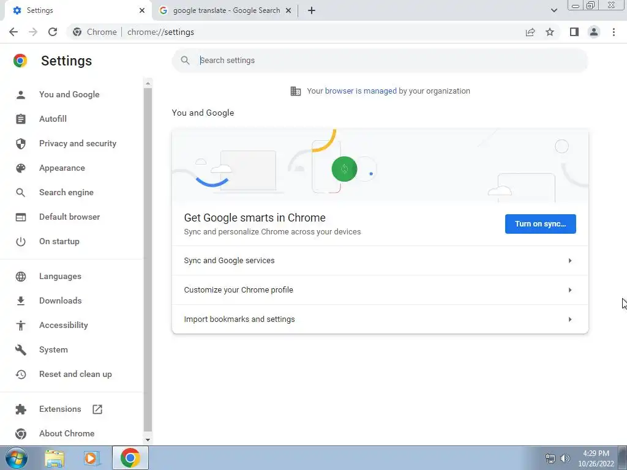Expand Import bookmarks and settings arrow
Viewport: 627px width, 470px height.
570,319
